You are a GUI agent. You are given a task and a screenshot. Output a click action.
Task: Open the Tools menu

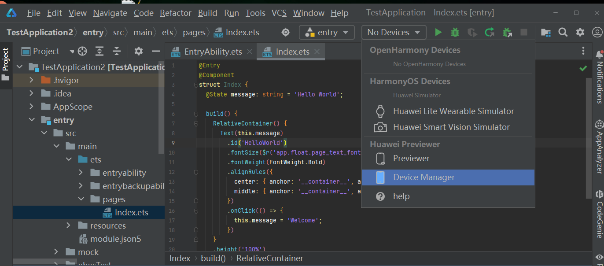pos(255,13)
